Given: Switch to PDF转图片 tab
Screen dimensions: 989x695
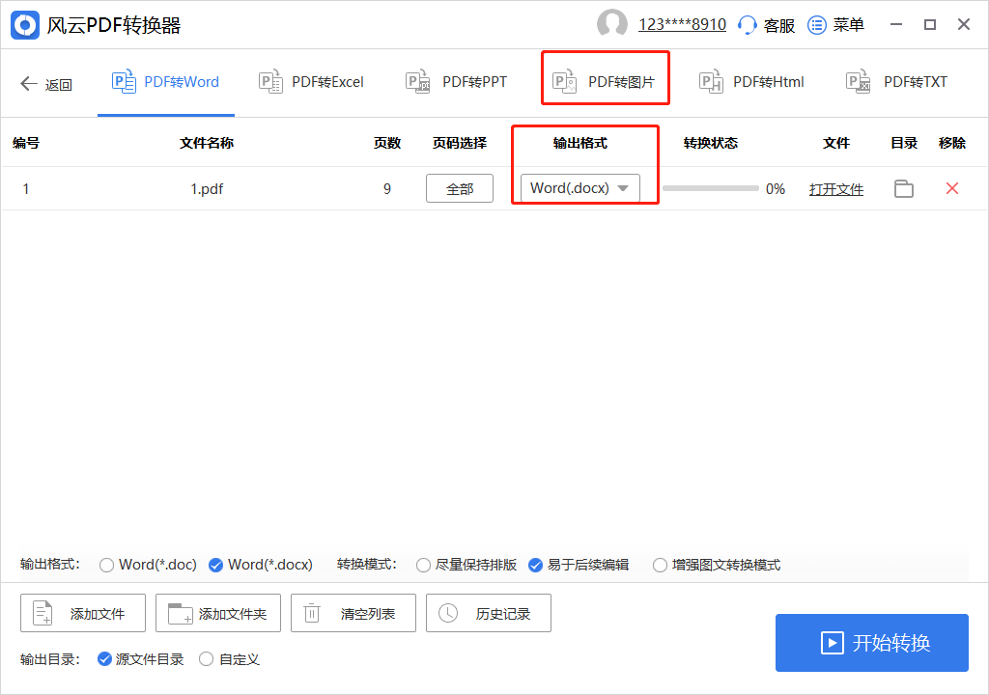Looking at the screenshot, I should (x=605, y=82).
